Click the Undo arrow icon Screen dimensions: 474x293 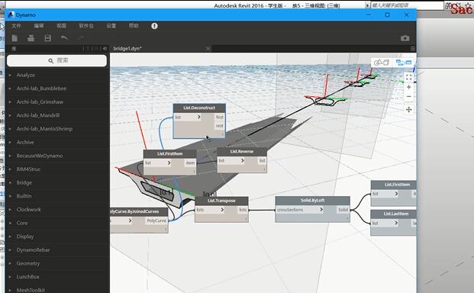[x=64, y=38]
